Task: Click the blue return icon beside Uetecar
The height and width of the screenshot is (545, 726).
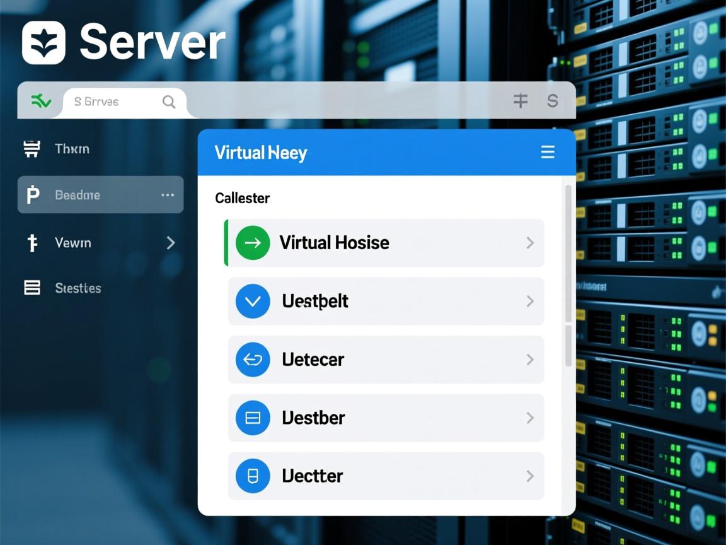Action: pos(253,360)
